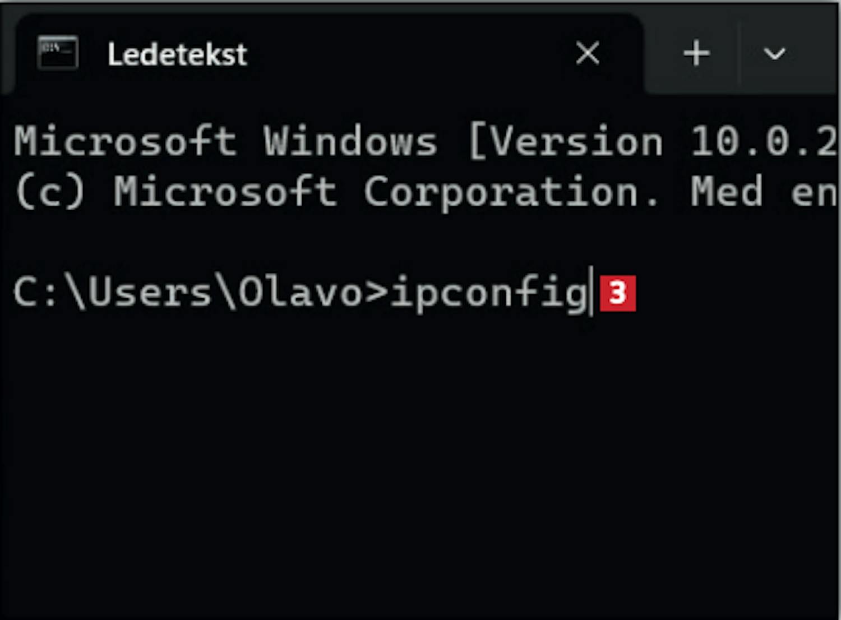Click the Users folder in prompt path

click(150, 292)
